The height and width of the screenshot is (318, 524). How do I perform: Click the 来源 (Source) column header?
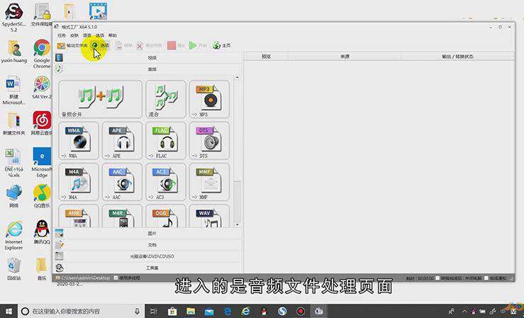coord(345,57)
